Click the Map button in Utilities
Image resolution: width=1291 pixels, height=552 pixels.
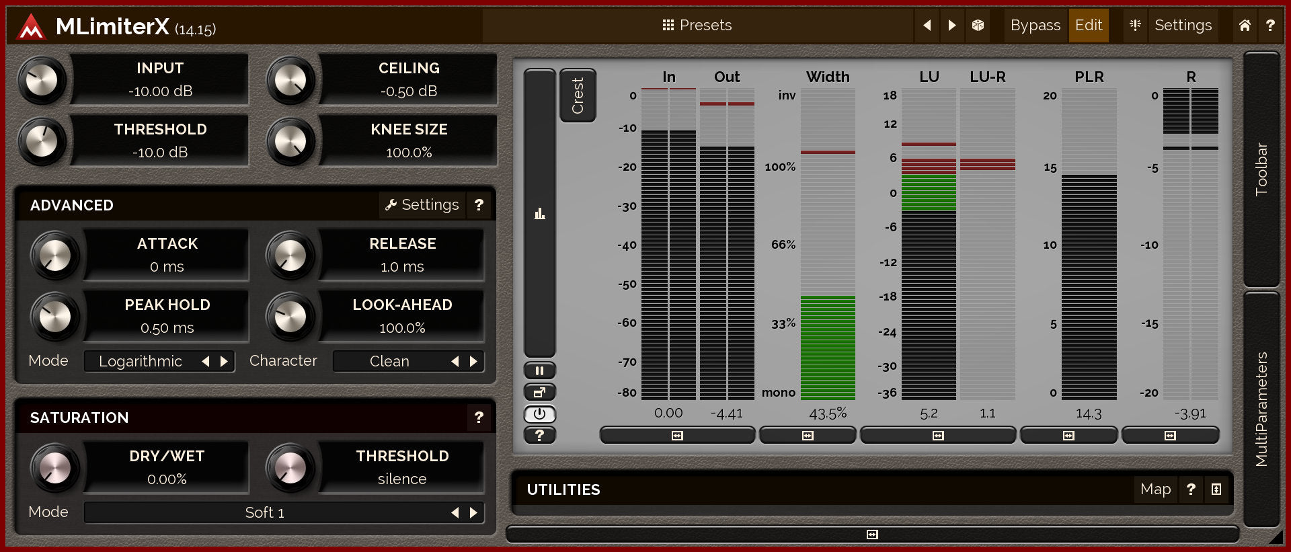[1155, 489]
